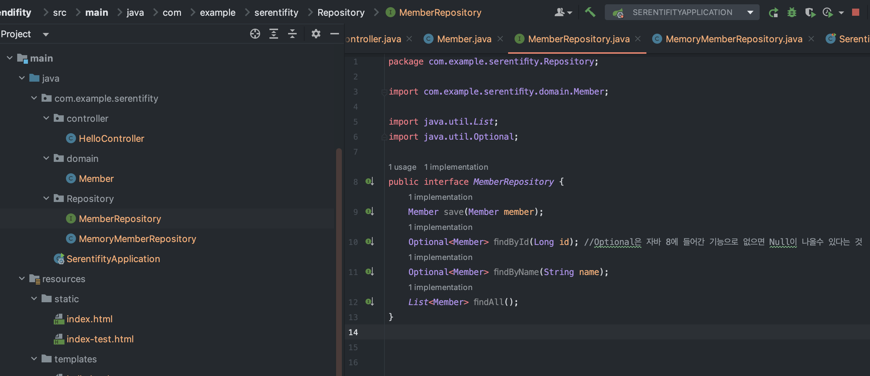The image size is (870, 376).
Task: Collapse the java folder
Action: pos(22,78)
